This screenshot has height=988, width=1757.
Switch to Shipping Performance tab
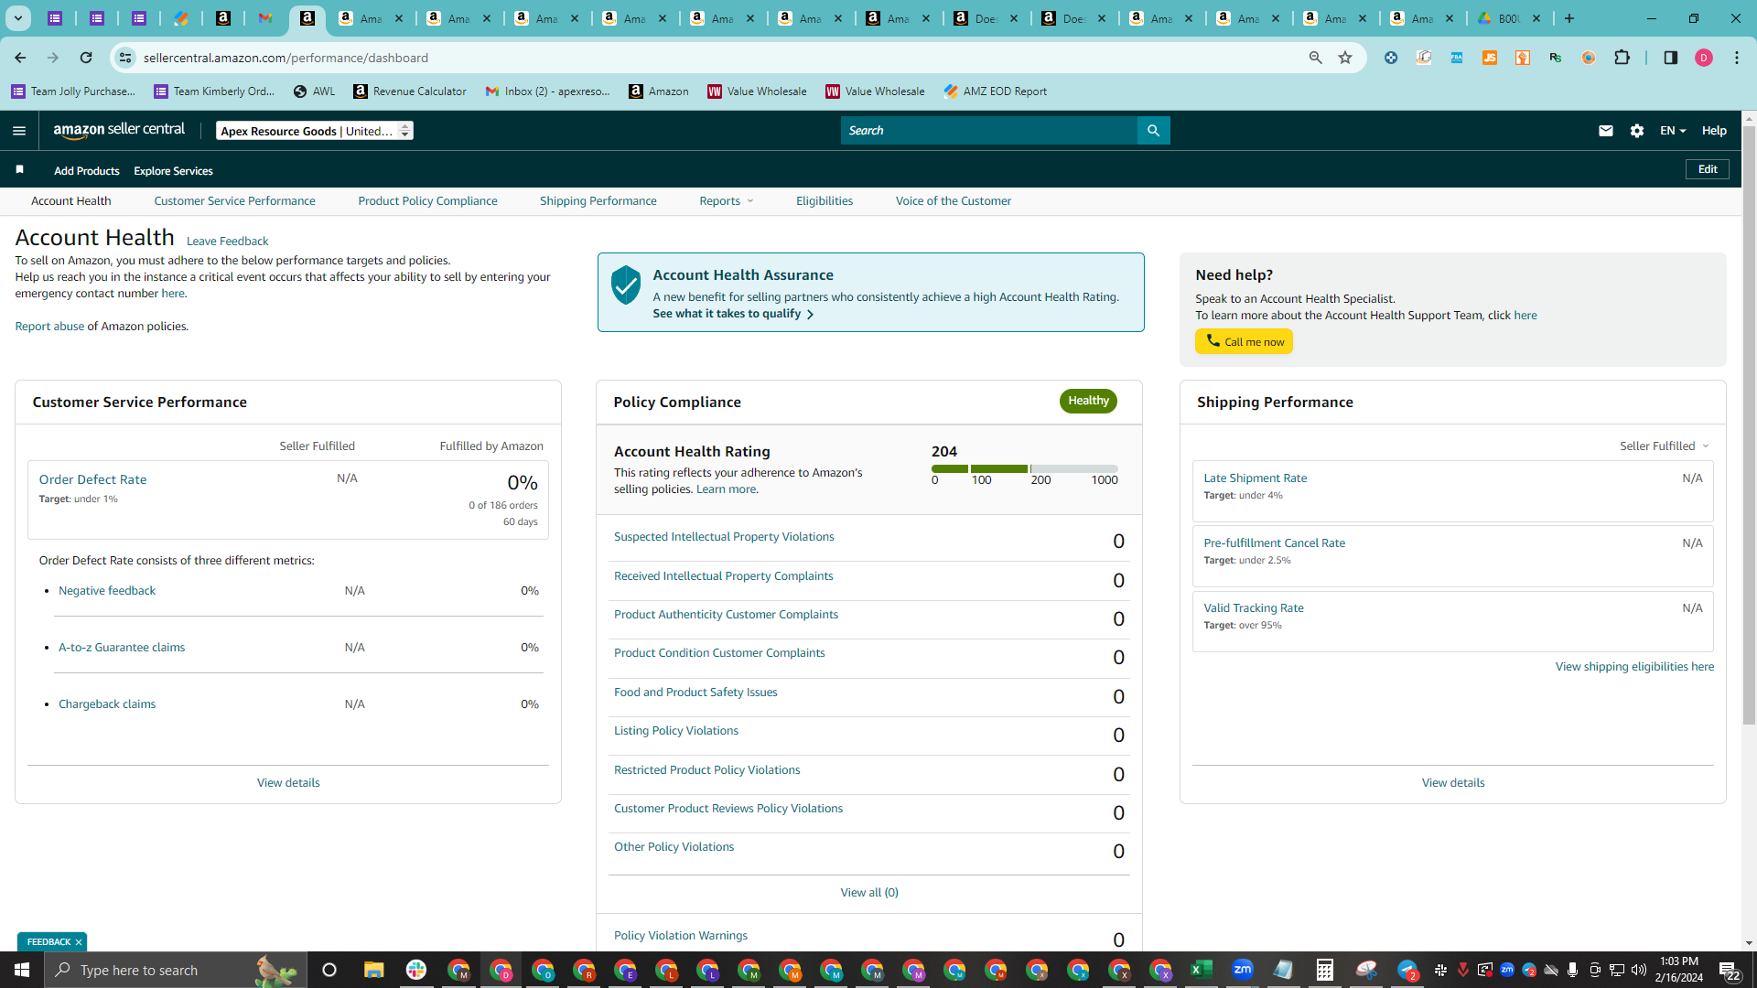[598, 201]
